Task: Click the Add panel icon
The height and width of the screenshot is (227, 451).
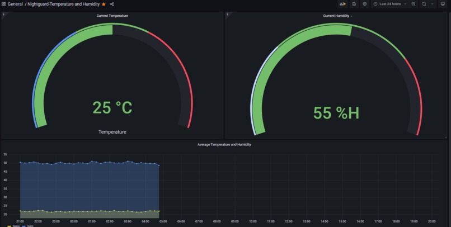Action: [x=342, y=4]
